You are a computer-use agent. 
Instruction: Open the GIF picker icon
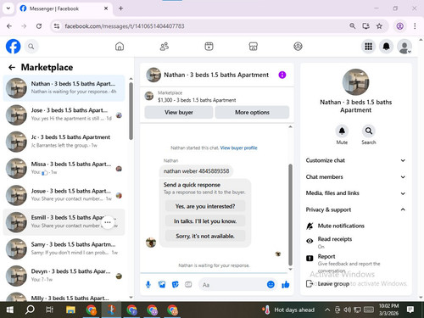(x=188, y=285)
